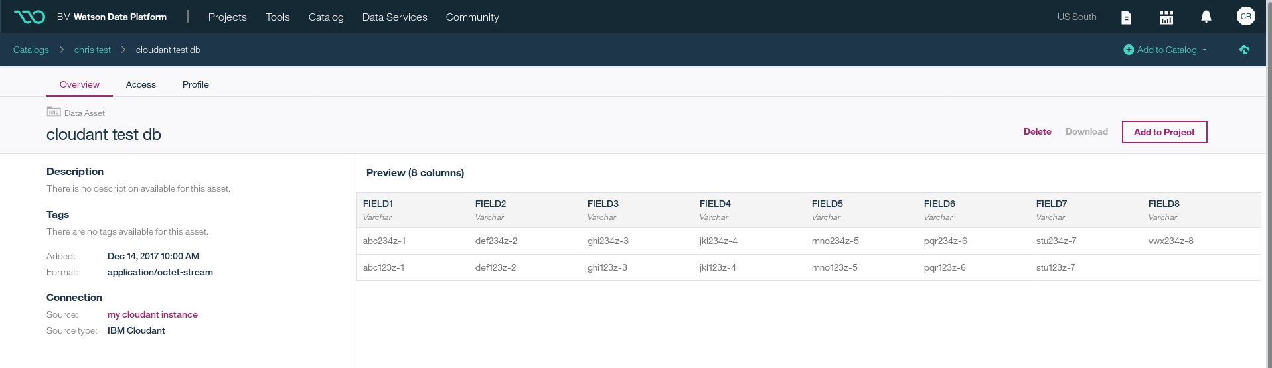The image size is (1272, 368).
Task: Open the notifications bell
Action: click(1206, 17)
